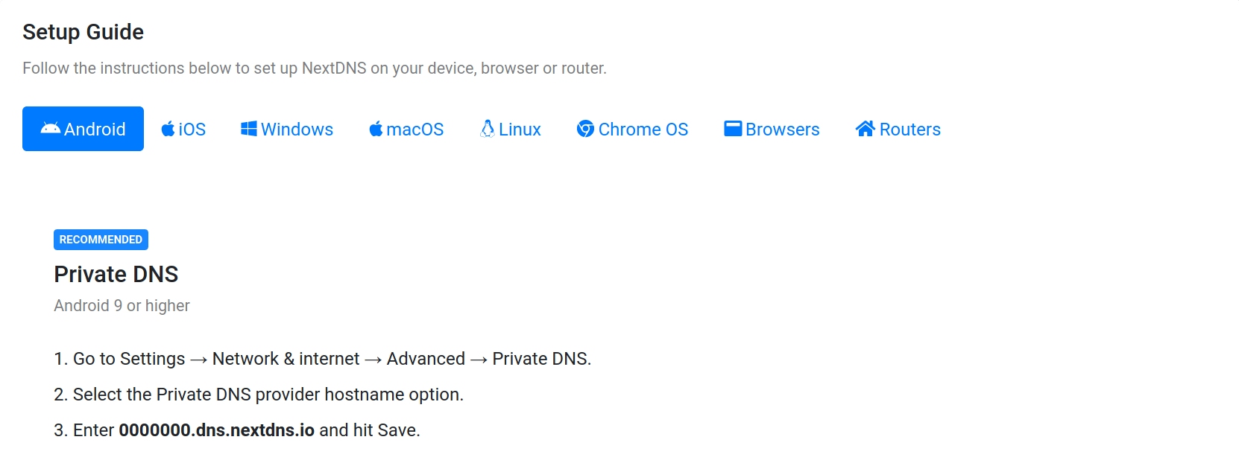
Task: Click the Android robot icon
Action: click(51, 128)
